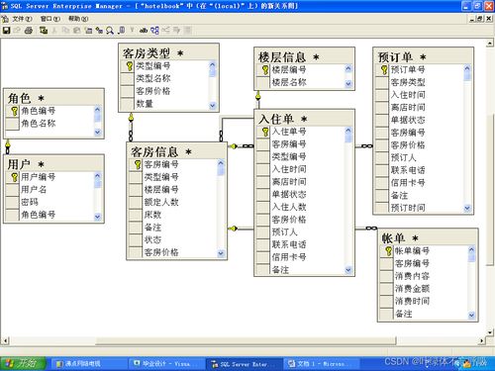Click down arrow of 用户 table scrollbar
The height and width of the screenshot is (371, 495).
pyautogui.click(x=97, y=217)
